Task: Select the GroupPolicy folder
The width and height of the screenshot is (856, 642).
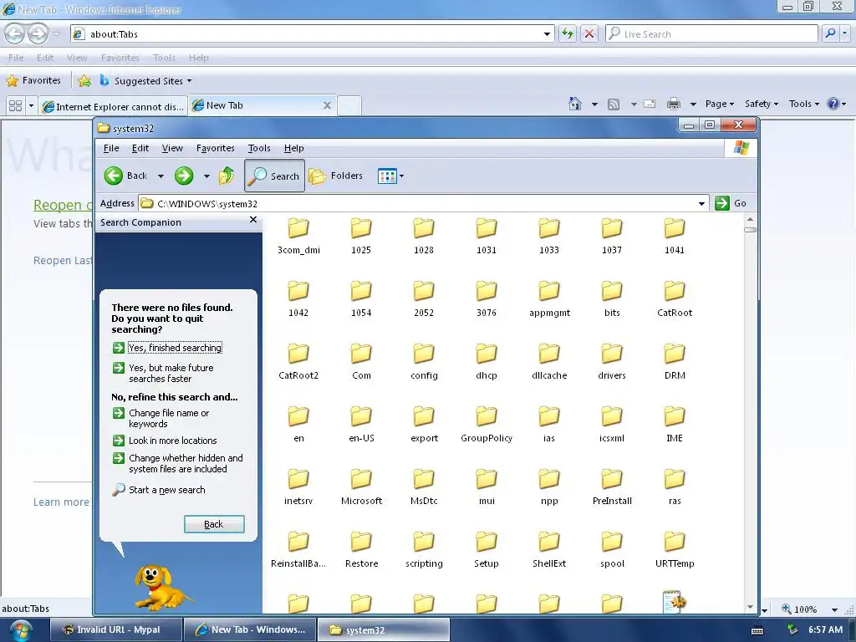Action: pyautogui.click(x=487, y=424)
